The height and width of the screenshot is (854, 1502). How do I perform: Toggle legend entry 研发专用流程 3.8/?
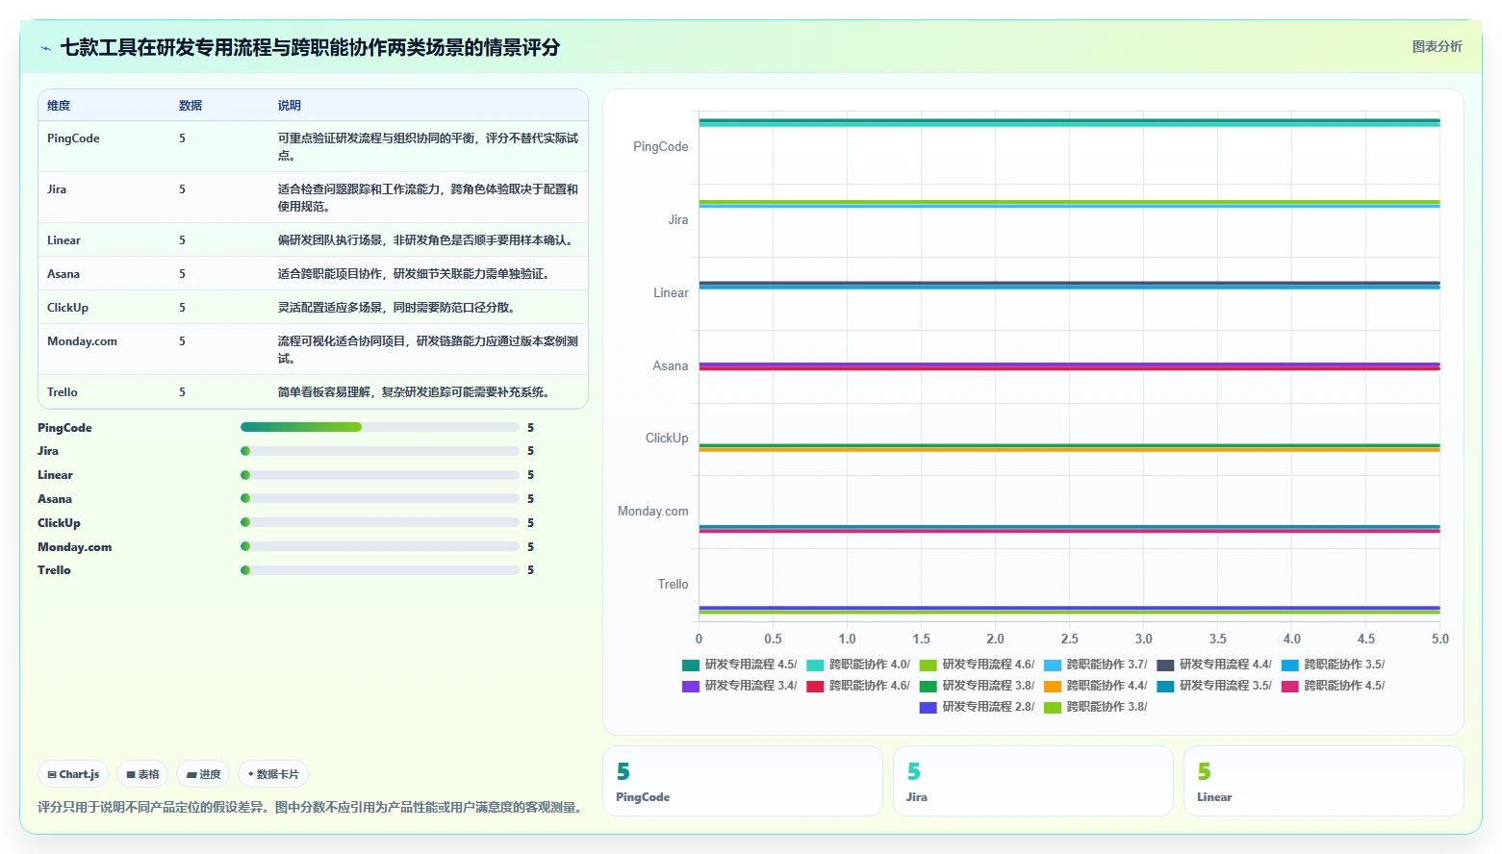pos(977,686)
